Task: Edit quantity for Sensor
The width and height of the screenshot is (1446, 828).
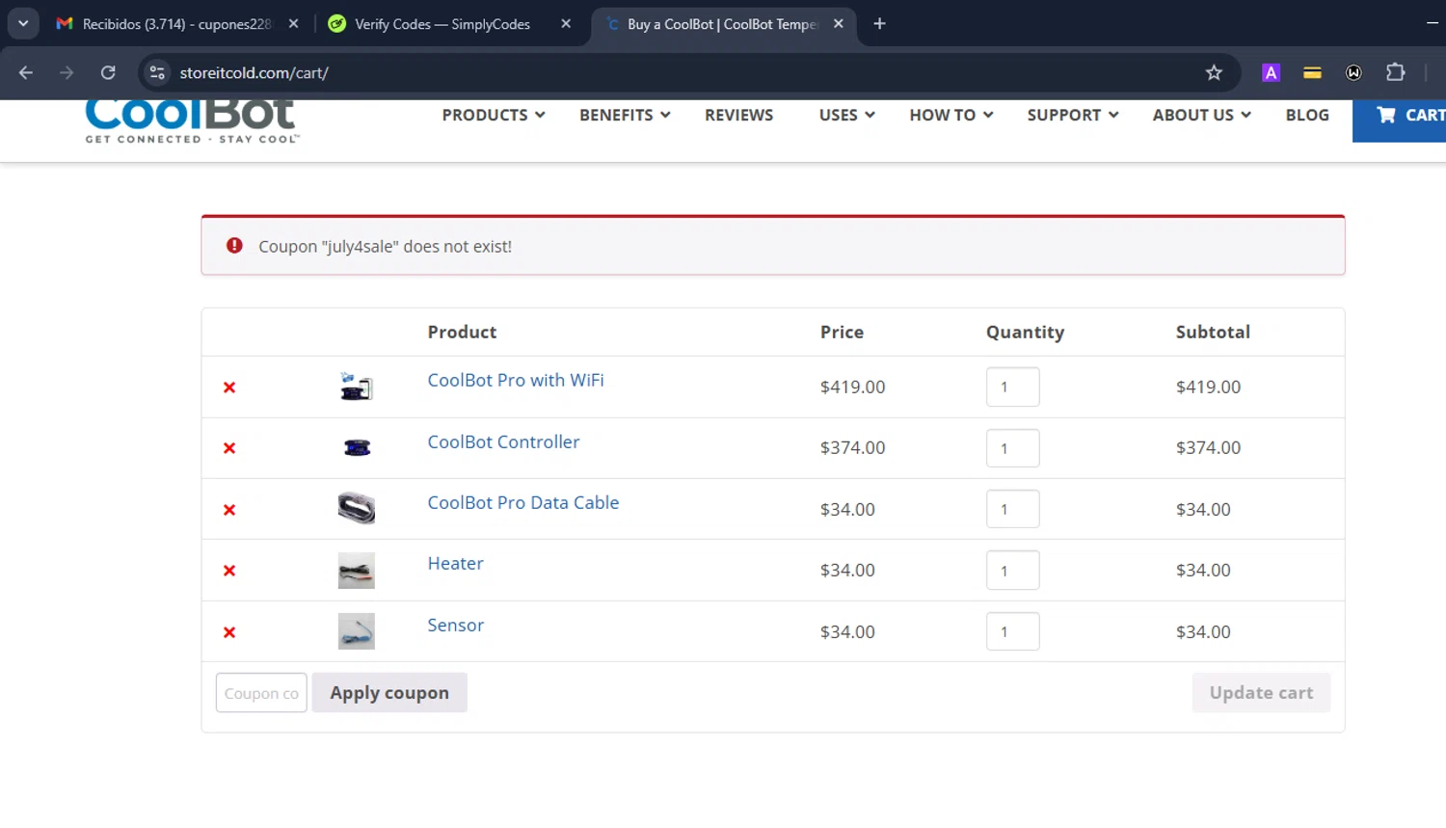Action: [1013, 631]
